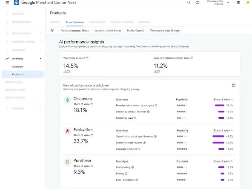Click Purchase Popularity column header
This screenshot has height=189, width=252.
[182, 161]
